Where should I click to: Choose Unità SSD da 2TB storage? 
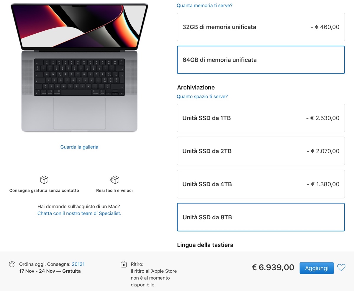[261, 151]
